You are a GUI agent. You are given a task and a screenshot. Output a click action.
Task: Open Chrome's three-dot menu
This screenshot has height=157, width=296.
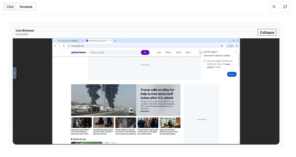237,46
